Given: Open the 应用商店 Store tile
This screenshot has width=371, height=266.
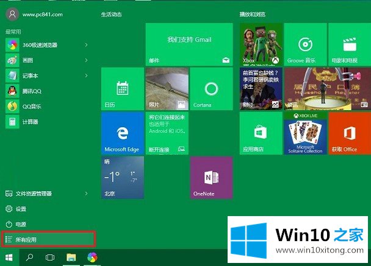Looking at the screenshot, I should pos(261,133).
